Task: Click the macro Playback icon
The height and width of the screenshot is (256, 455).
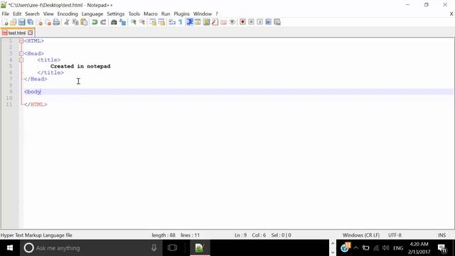Action: click(259, 22)
